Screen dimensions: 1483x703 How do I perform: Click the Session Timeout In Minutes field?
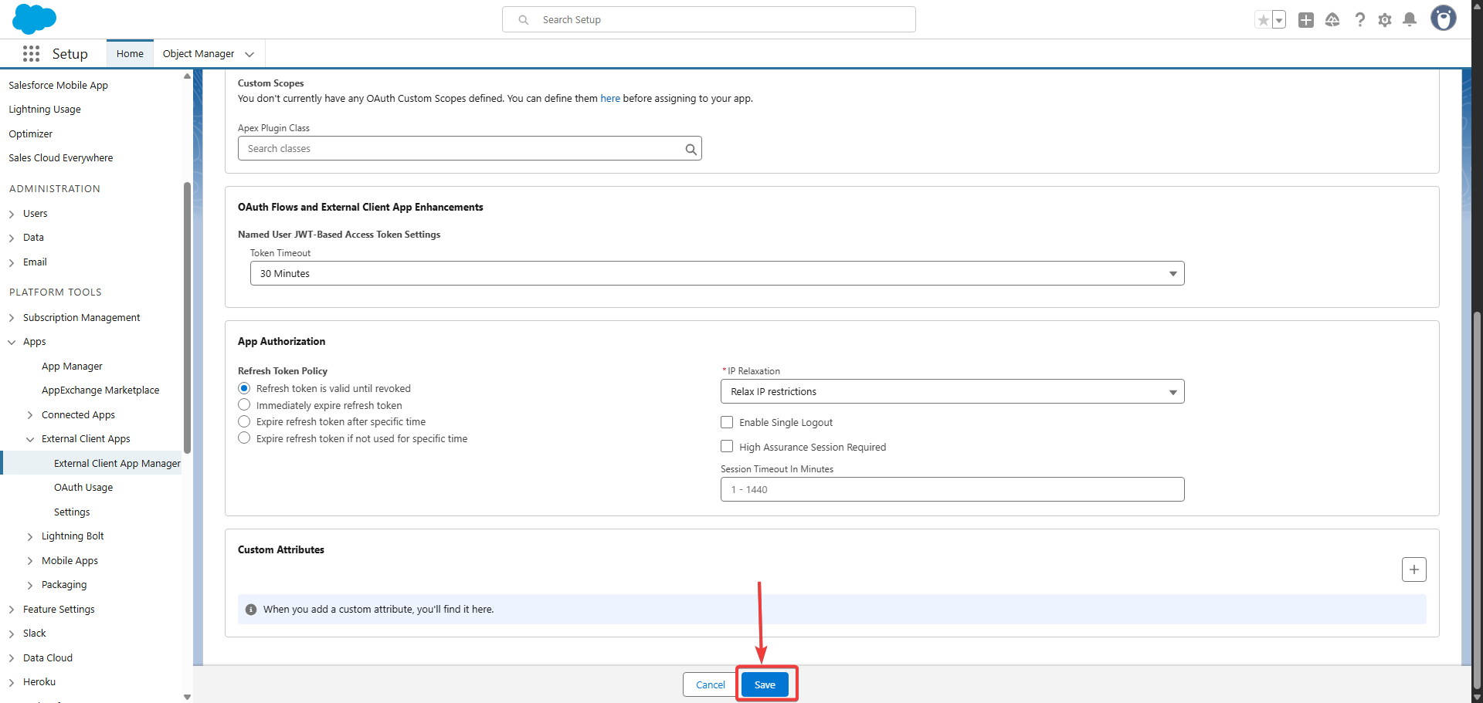point(952,489)
